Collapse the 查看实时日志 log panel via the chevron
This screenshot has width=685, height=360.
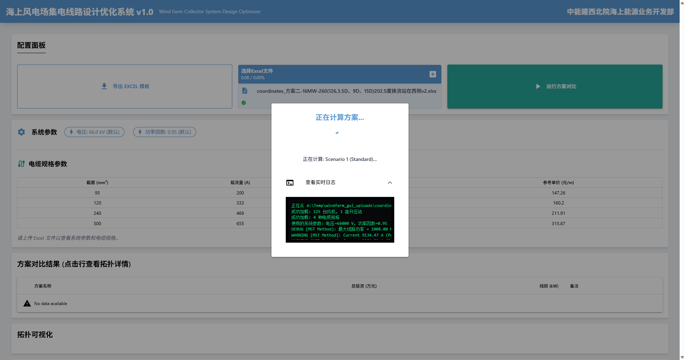390,182
